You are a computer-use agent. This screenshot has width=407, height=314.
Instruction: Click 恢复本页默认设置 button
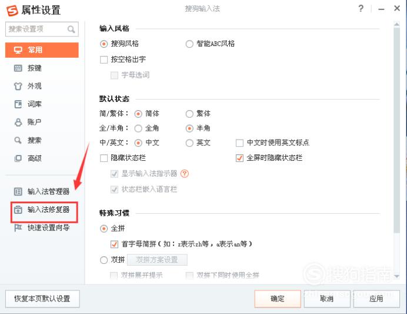(42, 299)
